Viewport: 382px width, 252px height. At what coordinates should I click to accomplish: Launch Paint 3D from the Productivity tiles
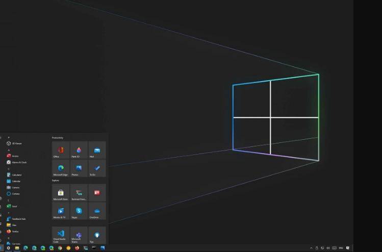click(x=79, y=150)
